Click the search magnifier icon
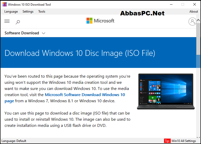 (x=18, y=22)
